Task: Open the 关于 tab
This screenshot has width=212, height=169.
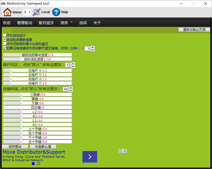Action: (97, 23)
